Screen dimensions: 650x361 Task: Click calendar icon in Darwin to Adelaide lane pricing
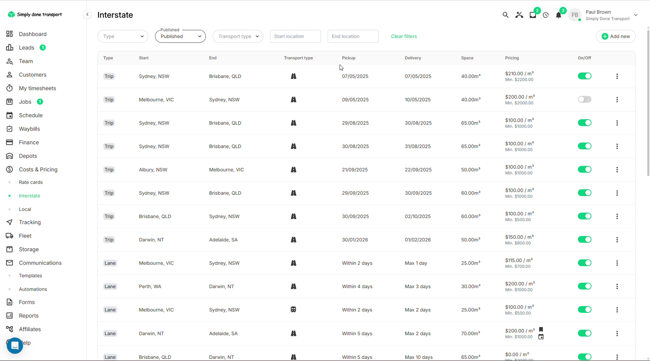point(541,337)
